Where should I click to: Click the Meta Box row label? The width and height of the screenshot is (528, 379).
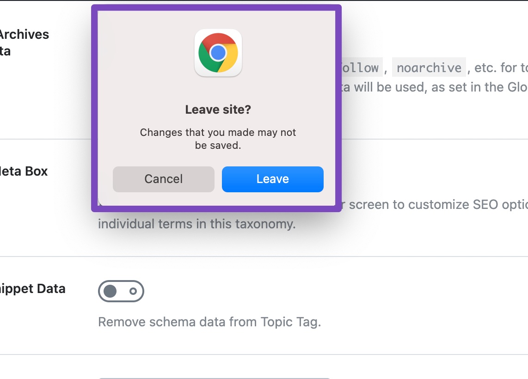(24, 171)
